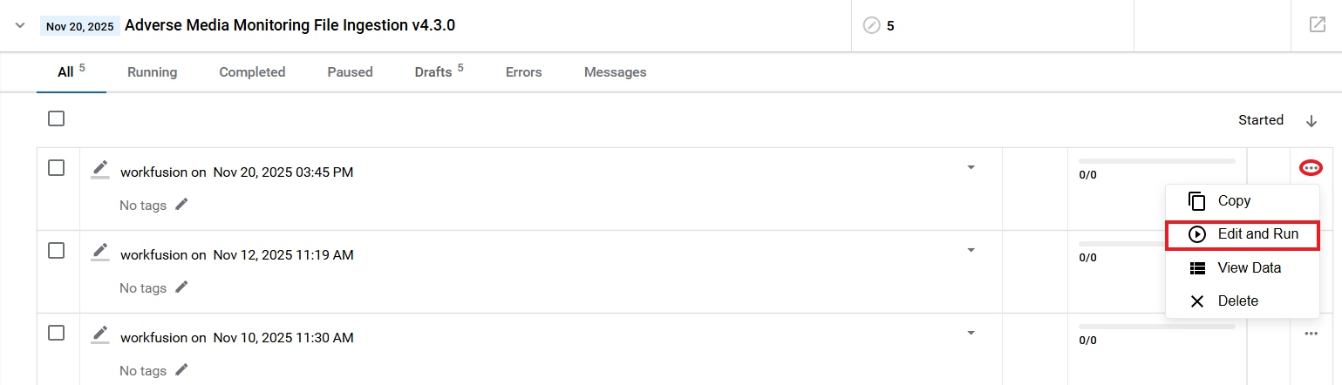The height and width of the screenshot is (385, 1342).
Task: Edit the Nov 20, 2025 03:45 PM draft pencil
Action: pyautogui.click(x=100, y=169)
